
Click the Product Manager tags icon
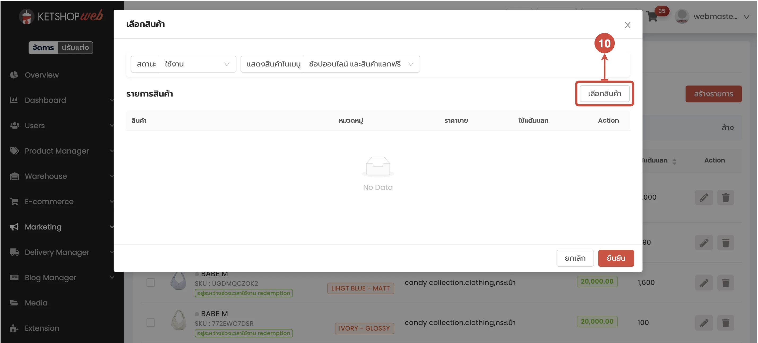coord(14,151)
